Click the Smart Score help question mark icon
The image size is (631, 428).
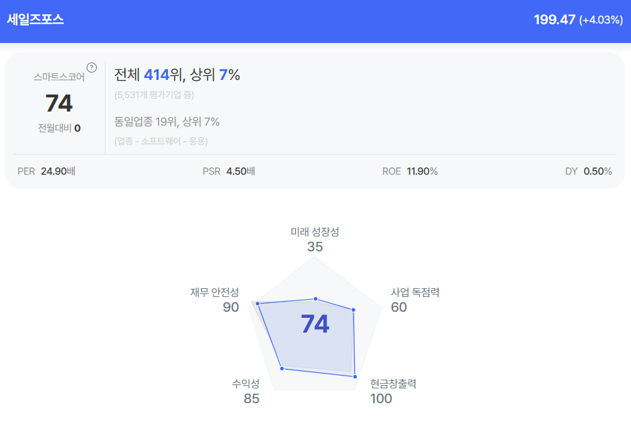92,67
